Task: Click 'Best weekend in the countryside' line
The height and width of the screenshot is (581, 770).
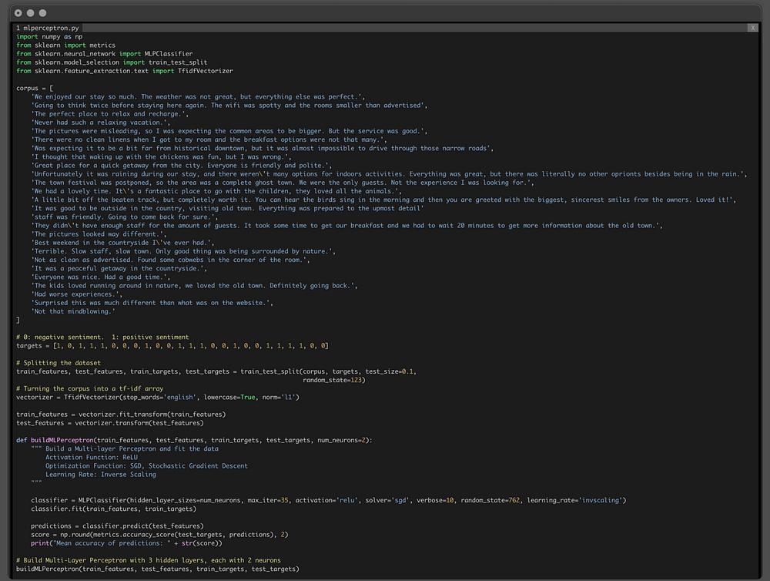Action: tap(122, 243)
